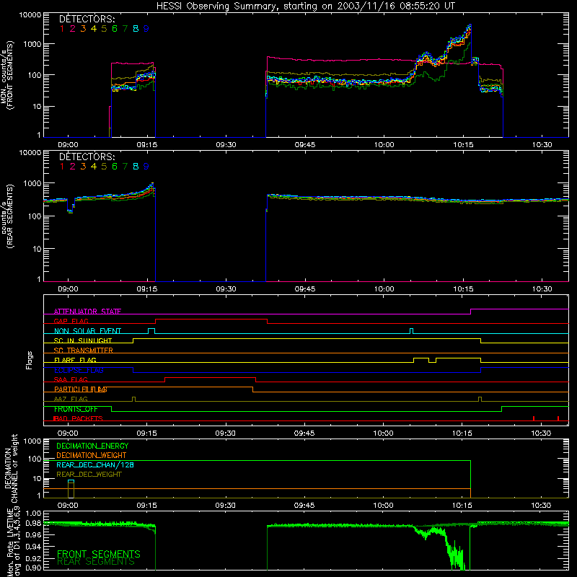
Task: Click the SAA_FLAG label
Action: click(71, 379)
